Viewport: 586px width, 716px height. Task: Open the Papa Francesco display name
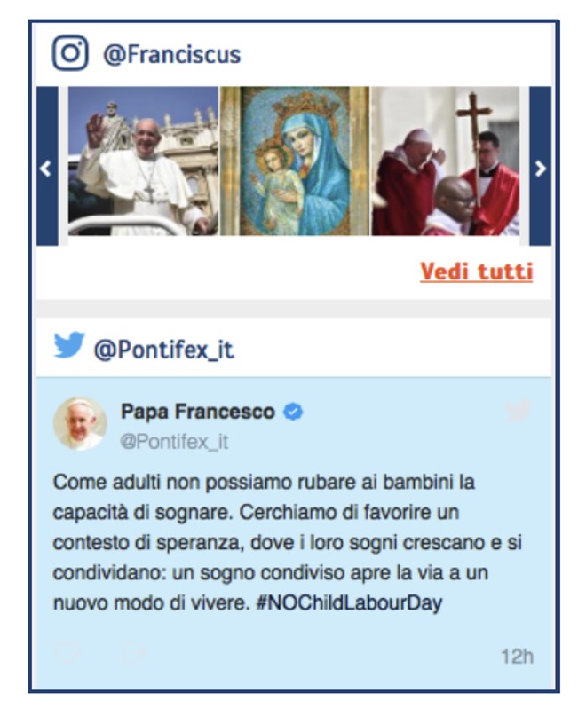(x=197, y=412)
